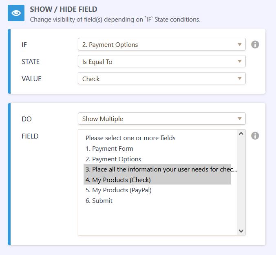This screenshot has height=255, width=276.
Task: Click the info icon next to IF dropdown
Action: pyautogui.click(x=255, y=44)
